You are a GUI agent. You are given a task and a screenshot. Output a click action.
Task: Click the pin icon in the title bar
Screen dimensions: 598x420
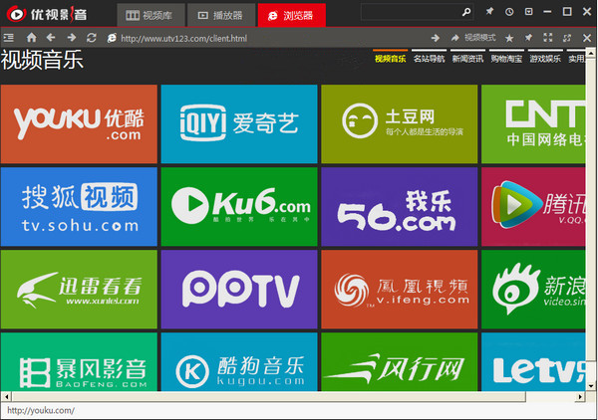pyautogui.click(x=489, y=11)
